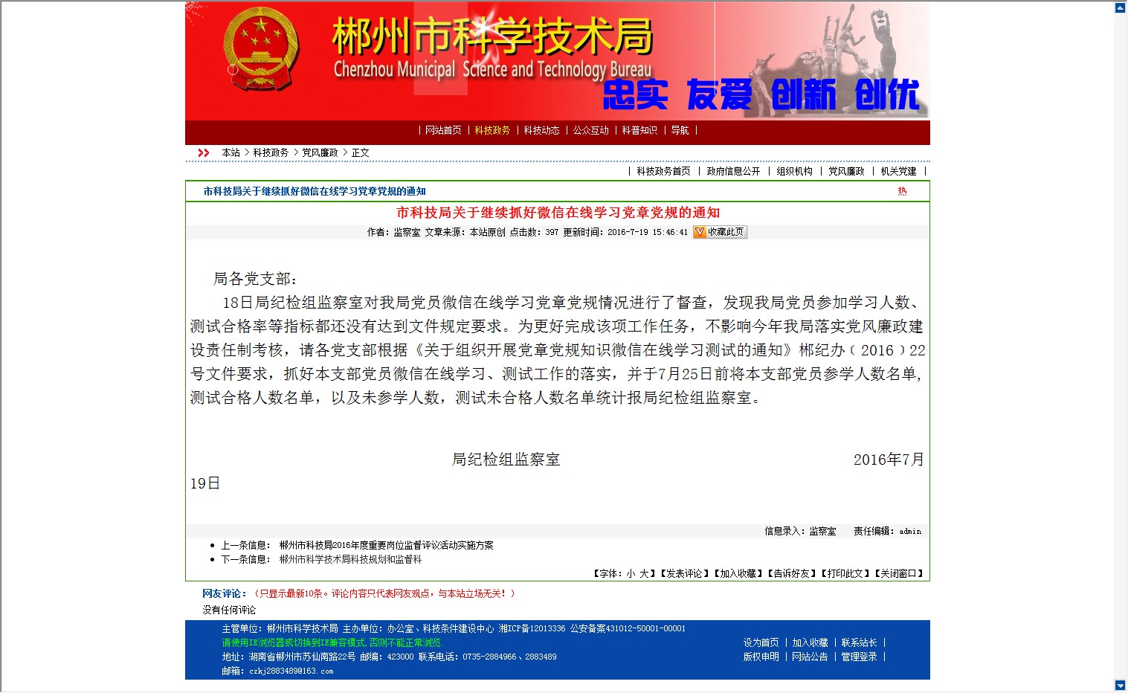Click the red double-arrow breadcrumb icon
This screenshot has width=1128, height=693.
point(203,152)
